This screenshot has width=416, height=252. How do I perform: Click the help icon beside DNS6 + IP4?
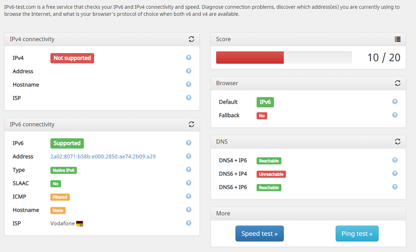pos(395,174)
